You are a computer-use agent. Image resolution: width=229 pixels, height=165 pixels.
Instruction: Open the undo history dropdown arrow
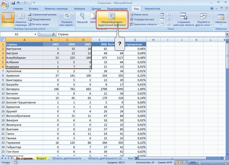(21, 3)
